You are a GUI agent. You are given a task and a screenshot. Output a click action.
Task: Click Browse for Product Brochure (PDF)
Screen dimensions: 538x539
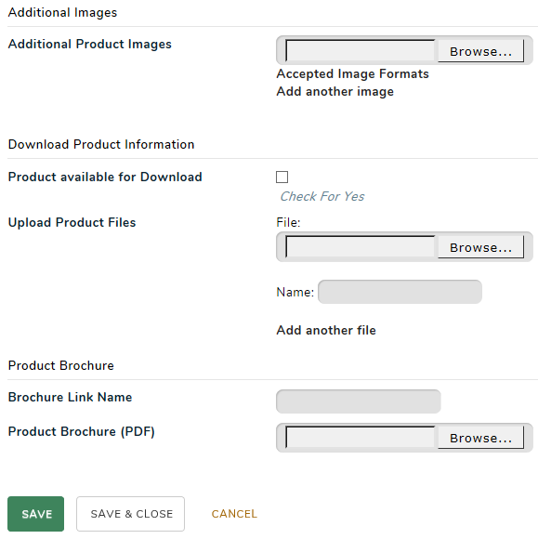coord(480,438)
